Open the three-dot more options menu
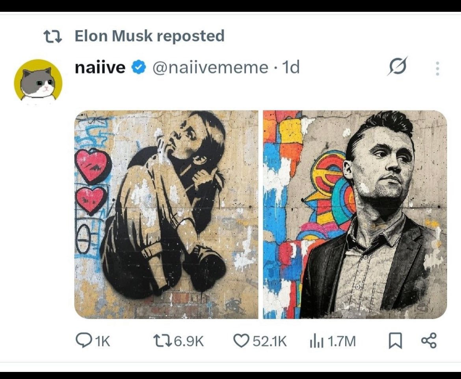The width and height of the screenshot is (461, 379). coord(437,68)
